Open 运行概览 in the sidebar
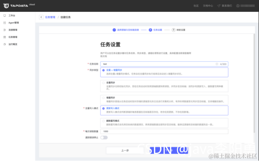The width and height of the screenshot is (259, 161). [13, 44]
